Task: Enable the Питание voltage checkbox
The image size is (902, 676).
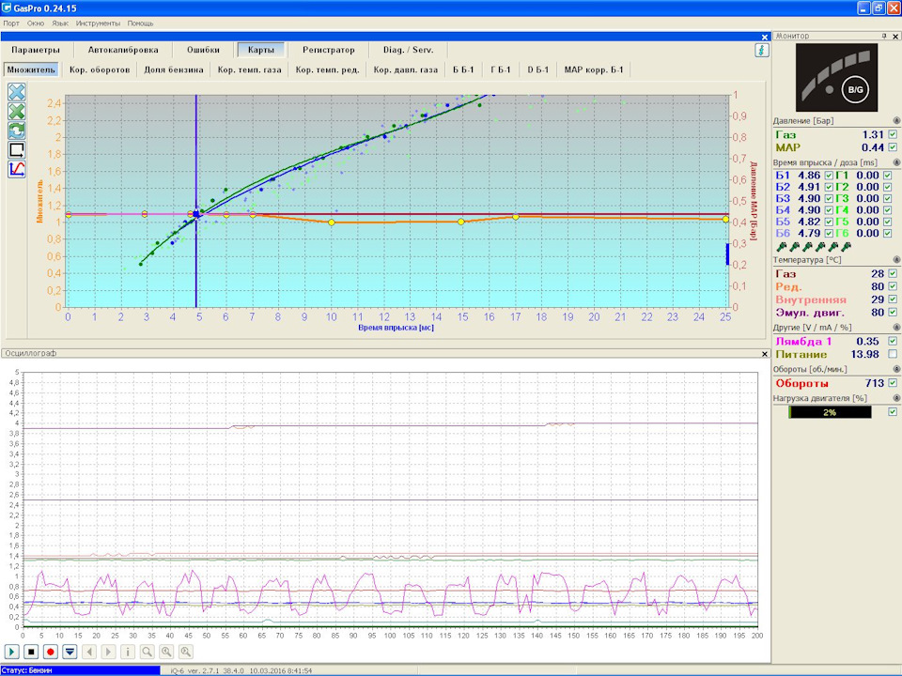Action: click(x=893, y=354)
